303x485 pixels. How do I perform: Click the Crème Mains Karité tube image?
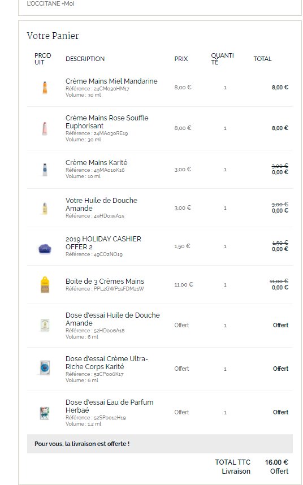point(45,170)
